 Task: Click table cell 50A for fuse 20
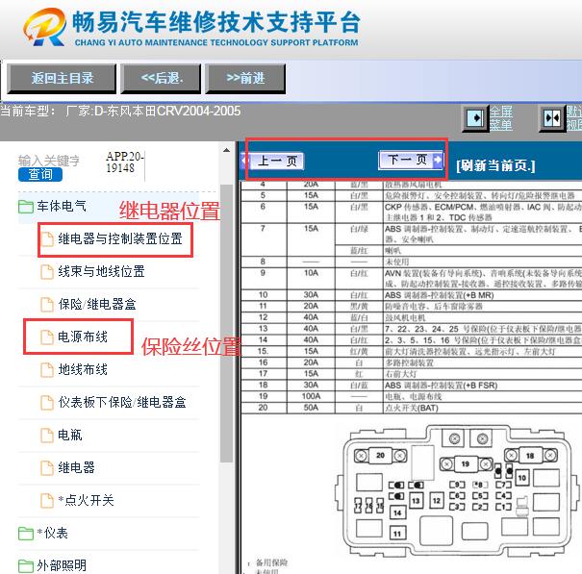311,408
